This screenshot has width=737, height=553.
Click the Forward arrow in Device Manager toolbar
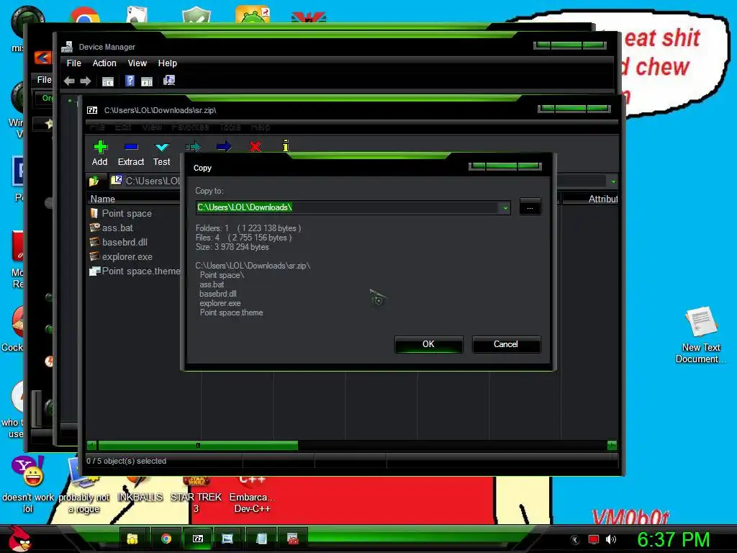coord(86,81)
